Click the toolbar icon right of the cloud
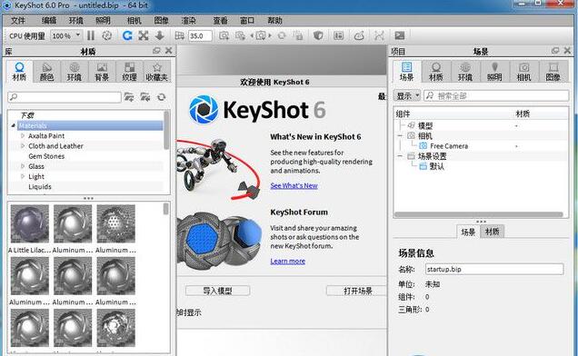 coord(379,35)
